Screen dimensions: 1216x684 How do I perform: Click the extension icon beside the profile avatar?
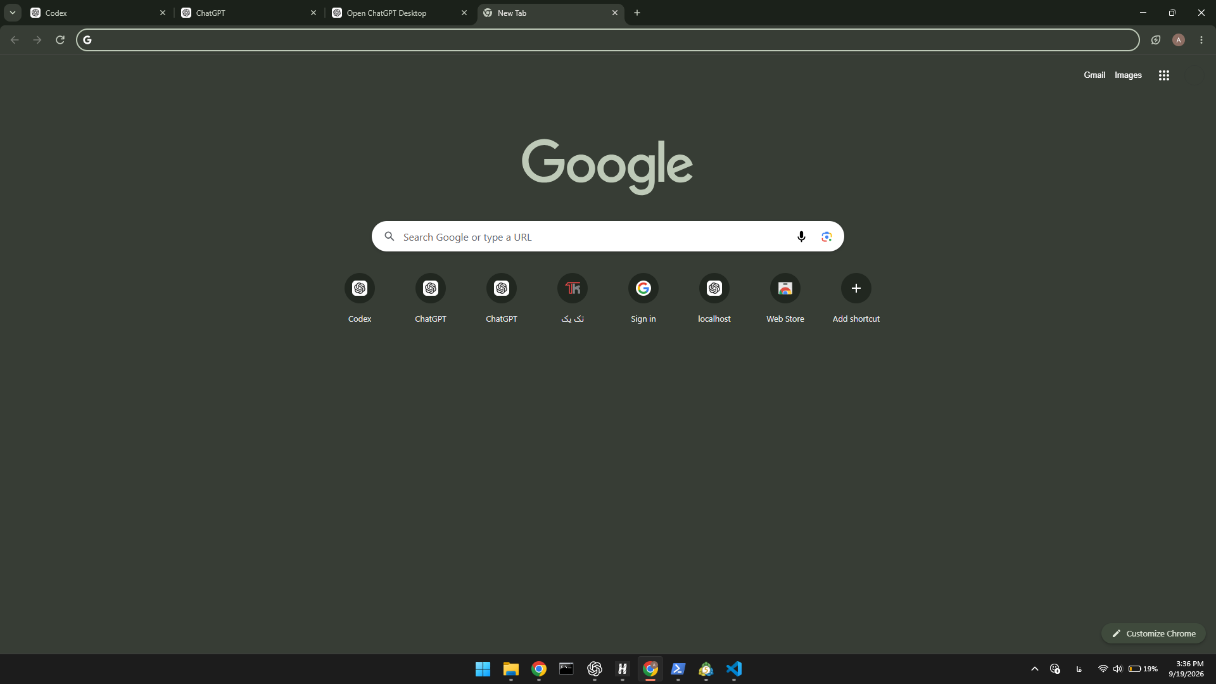(x=1156, y=40)
